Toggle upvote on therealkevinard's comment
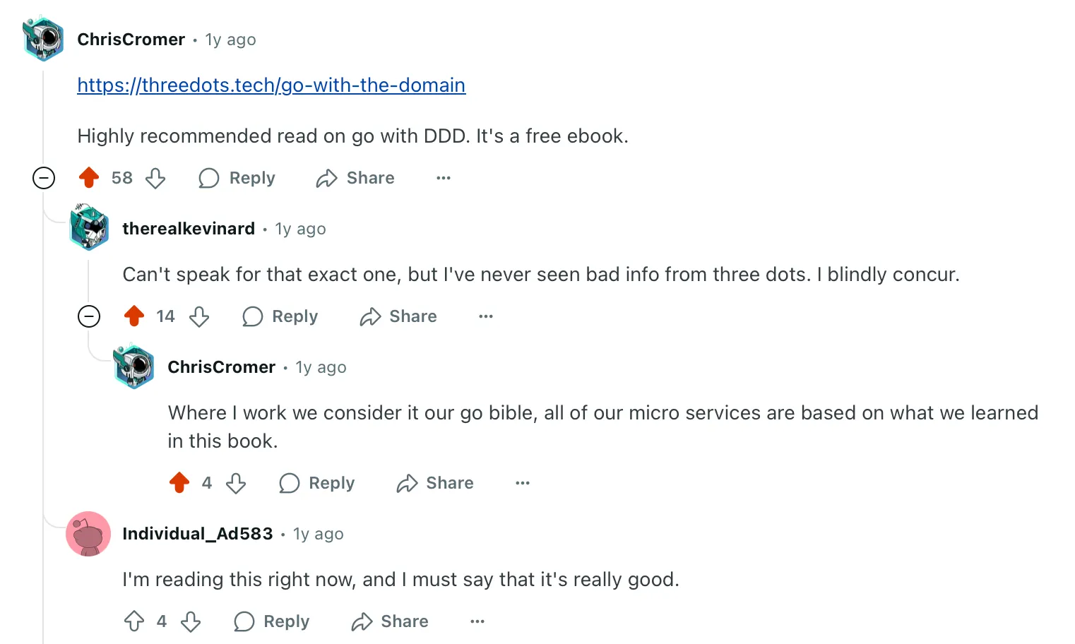1075x644 pixels. coord(134,316)
